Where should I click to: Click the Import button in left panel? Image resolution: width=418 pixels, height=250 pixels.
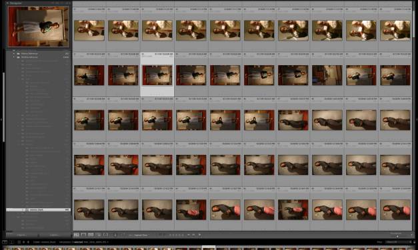click(x=21, y=235)
